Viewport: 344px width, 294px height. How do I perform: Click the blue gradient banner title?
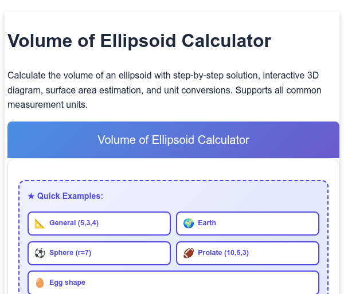click(x=173, y=140)
